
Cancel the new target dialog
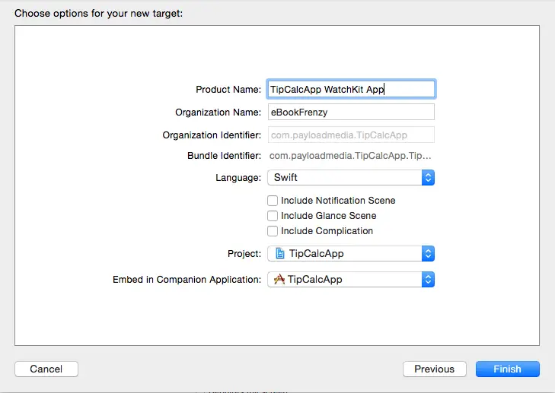[x=46, y=369]
